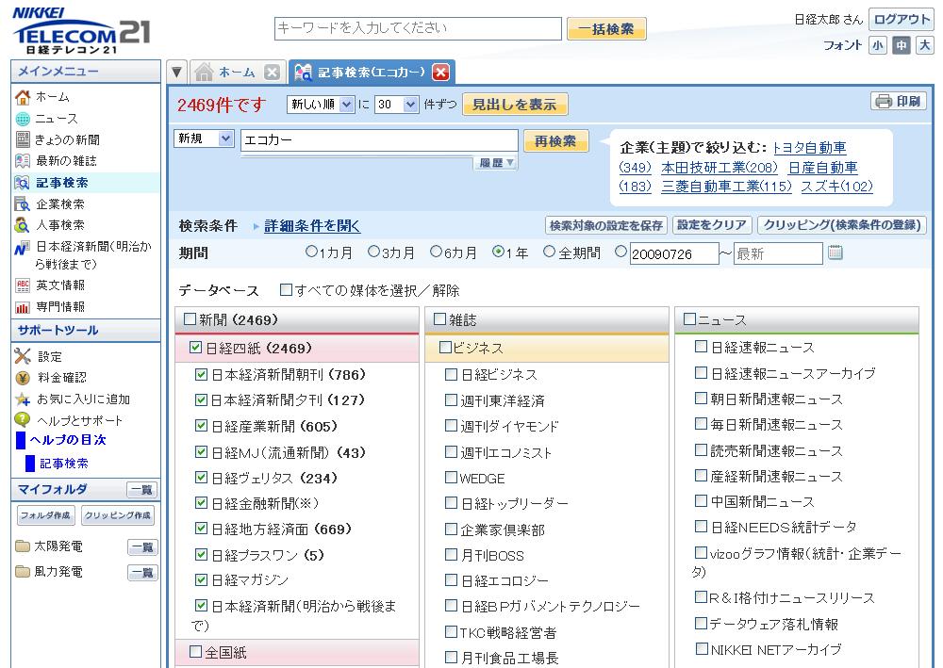Click the 日本経済新聞(明治から戦後まで) N icon

pyautogui.click(x=23, y=247)
